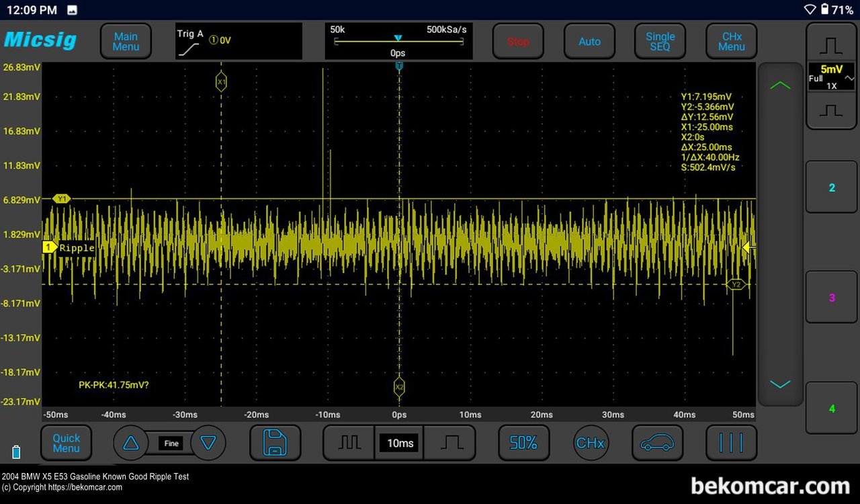Decrease timebase with the multi-pulse icon

pyautogui.click(x=349, y=443)
